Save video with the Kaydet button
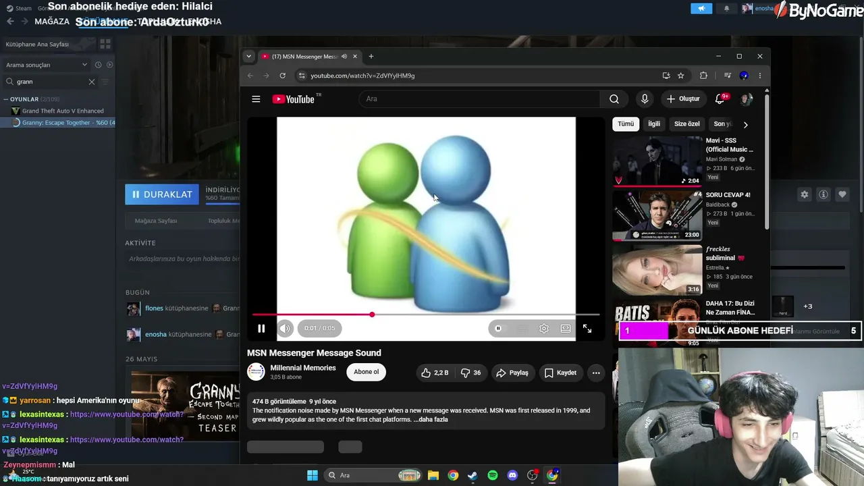This screenshot has height=486, width=864. pos(560,373)
